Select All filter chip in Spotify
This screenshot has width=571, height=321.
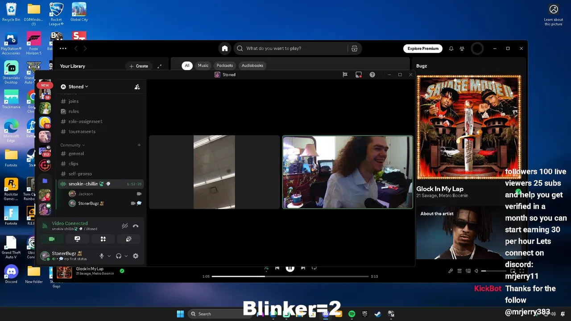[x=187, y=66]
